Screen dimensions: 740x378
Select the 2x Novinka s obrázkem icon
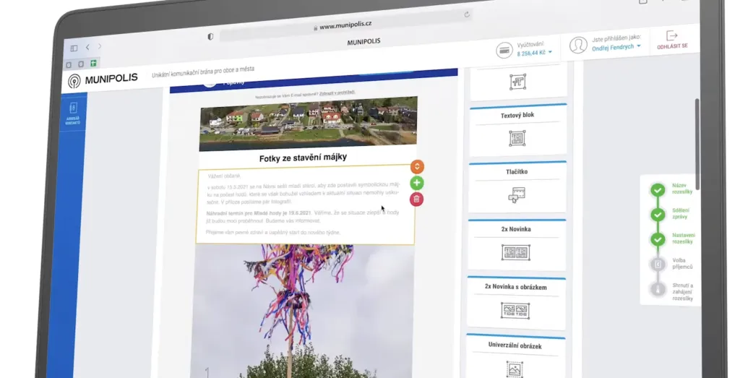pyautogui.click(x=515, y=311)
